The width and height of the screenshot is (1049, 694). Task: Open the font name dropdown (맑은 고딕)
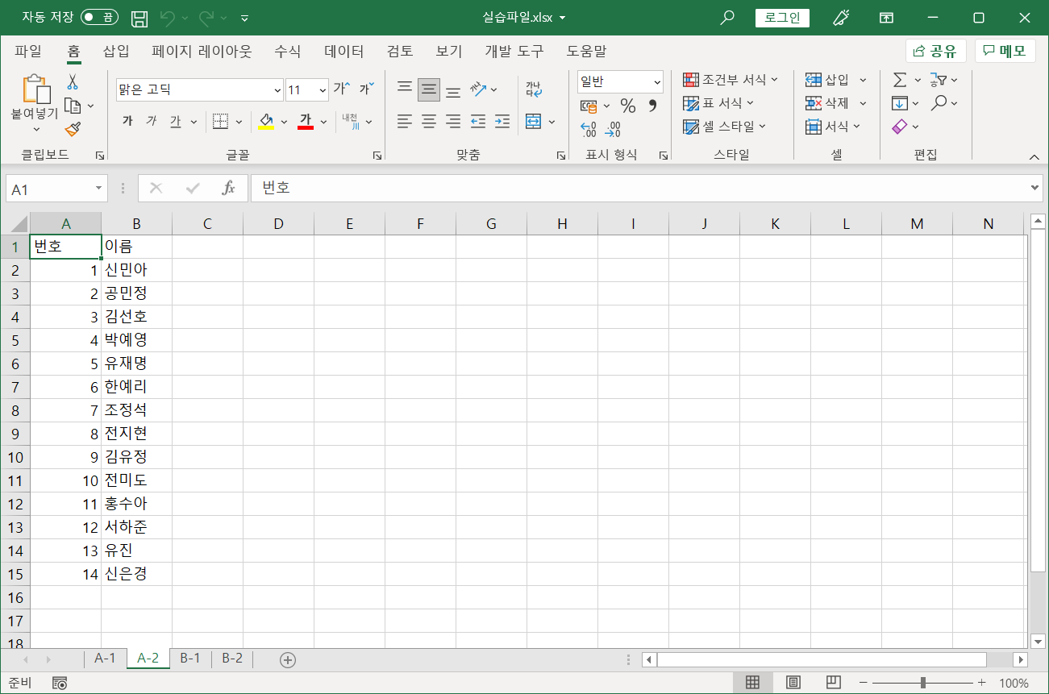pyautogui.click(x=278, y=90)
